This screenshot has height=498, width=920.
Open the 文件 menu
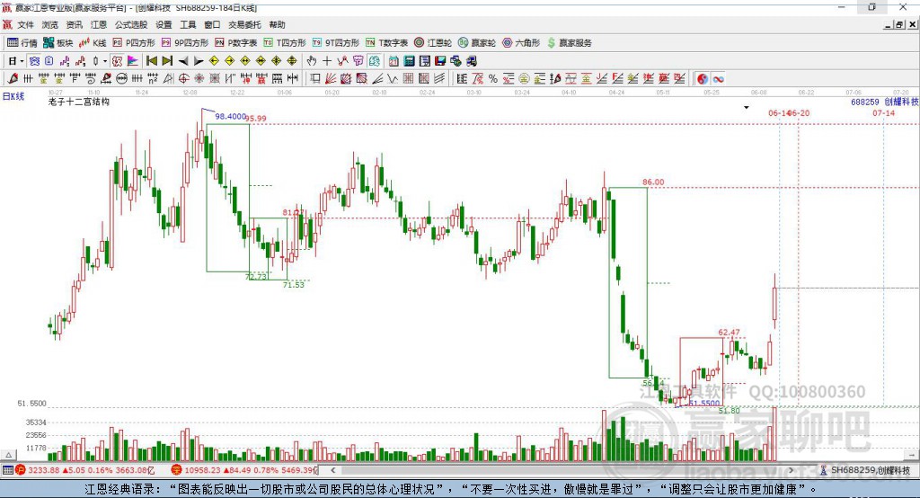tap(26, 24)
